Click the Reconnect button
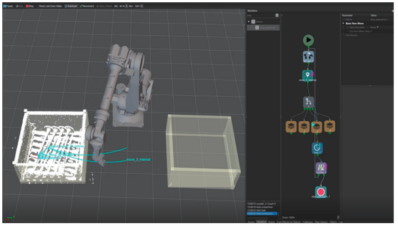The height and width of the screenshot is (226, 398). (87, 6)
